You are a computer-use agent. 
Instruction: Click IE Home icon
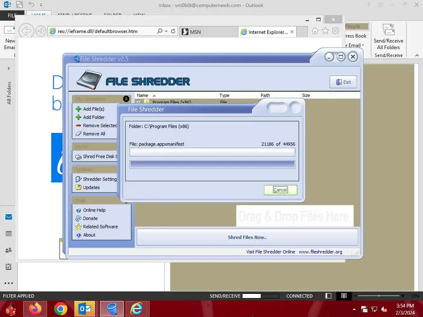(x=315, y=31)
